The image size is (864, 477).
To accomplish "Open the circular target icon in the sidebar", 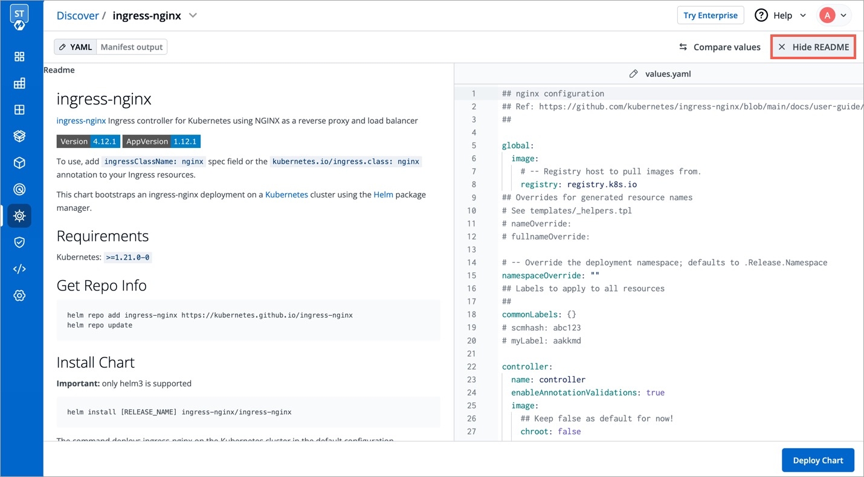I will [19, 190].
